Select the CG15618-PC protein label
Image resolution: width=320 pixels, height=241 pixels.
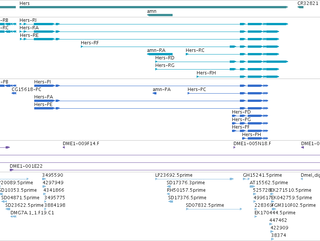pyautogui.click(x=26, y=89)
